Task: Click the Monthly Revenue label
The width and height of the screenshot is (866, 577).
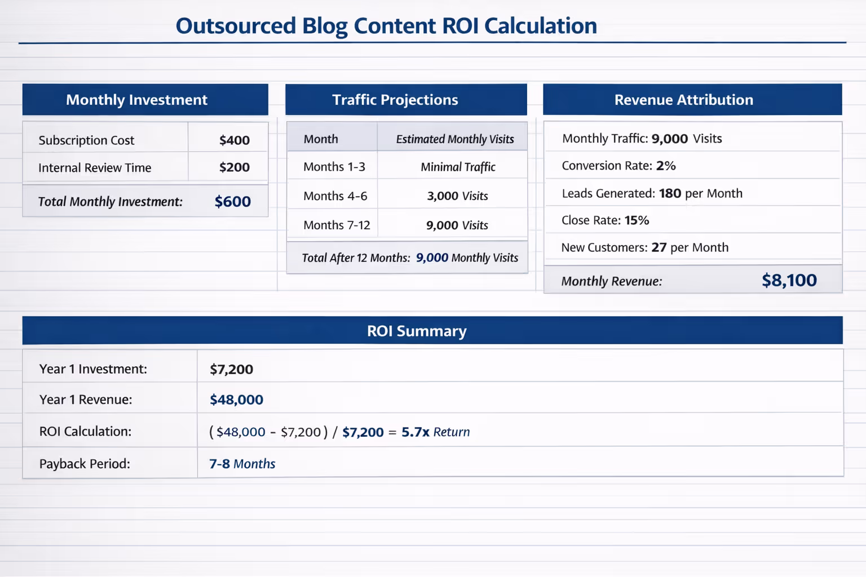Action: (612, 281)
